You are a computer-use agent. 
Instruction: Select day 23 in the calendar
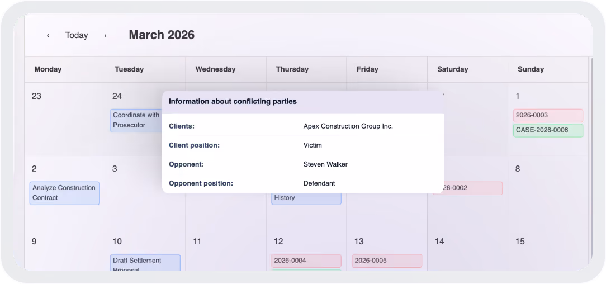[36, 96]
